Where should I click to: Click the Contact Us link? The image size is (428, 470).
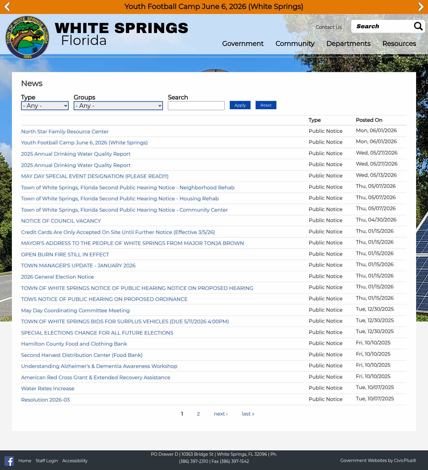pos(328,27)
